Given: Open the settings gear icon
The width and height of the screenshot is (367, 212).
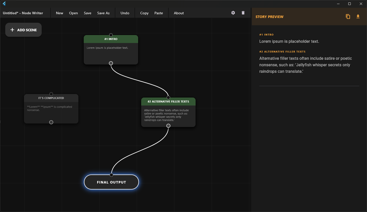Looking at the screenshot, I should 233,13.
